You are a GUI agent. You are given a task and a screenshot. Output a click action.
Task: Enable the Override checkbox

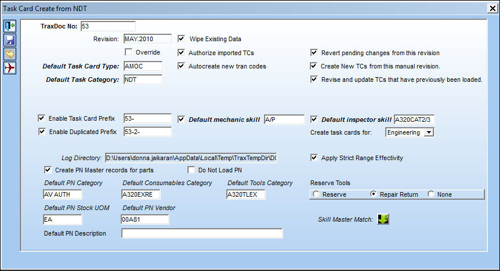pyautogui.click(x=129, y=52)
